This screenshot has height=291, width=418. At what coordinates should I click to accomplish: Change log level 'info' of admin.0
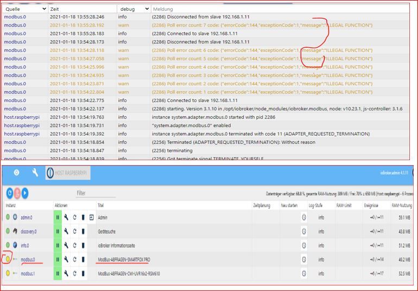[x=321, y=218]
